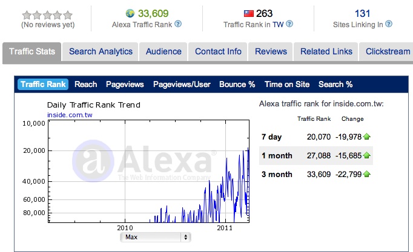
Task: Click the 2011 axis label on chart
Action: tap(225, 228)
